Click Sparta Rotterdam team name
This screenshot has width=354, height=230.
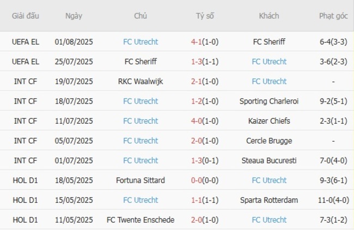pos(269,200)
